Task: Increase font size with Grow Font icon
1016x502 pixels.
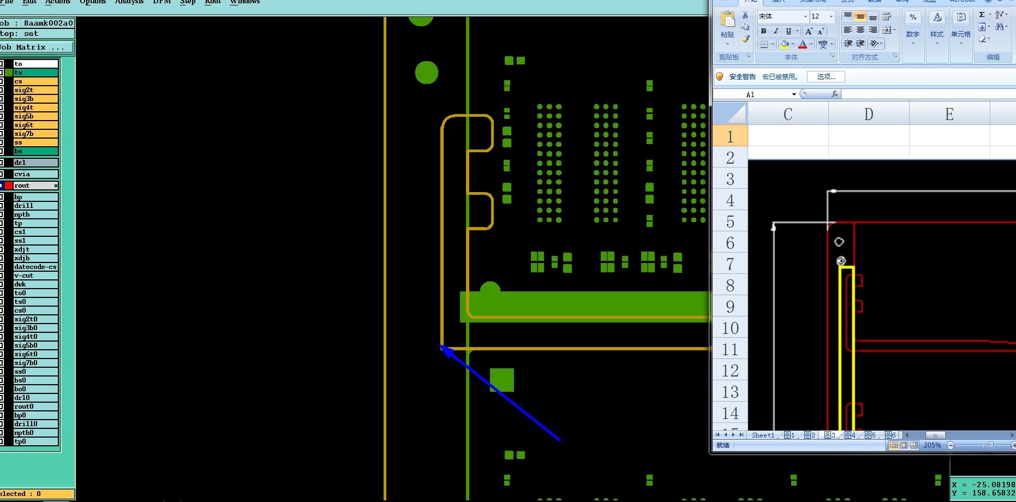Action: tap(809, 31)
